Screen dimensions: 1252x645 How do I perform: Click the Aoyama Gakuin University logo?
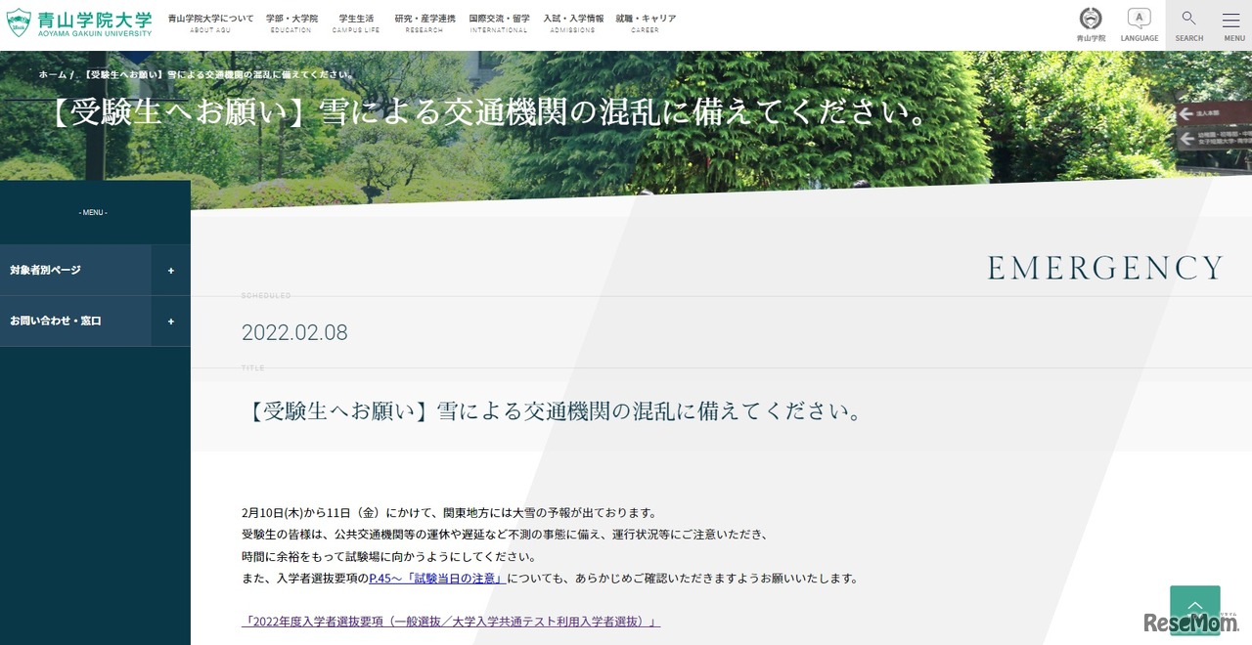pos(79,22)
